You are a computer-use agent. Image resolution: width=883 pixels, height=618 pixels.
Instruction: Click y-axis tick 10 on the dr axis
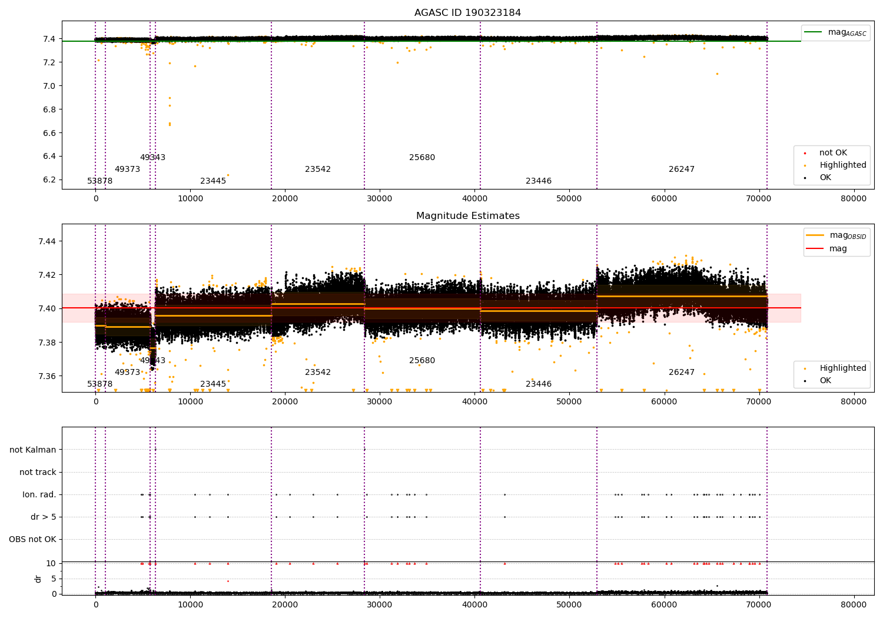coord(52,563)
